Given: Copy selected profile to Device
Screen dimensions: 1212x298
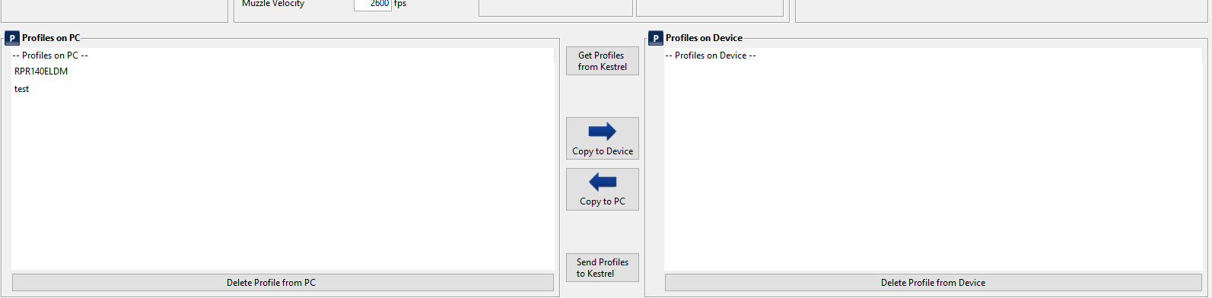Looking at the screenshot, I should 602,138.
